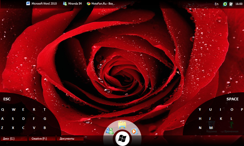Tap the ESC key on the on-screen keyboard
Screen dimensions: 244x146
[x=7, y=99]
